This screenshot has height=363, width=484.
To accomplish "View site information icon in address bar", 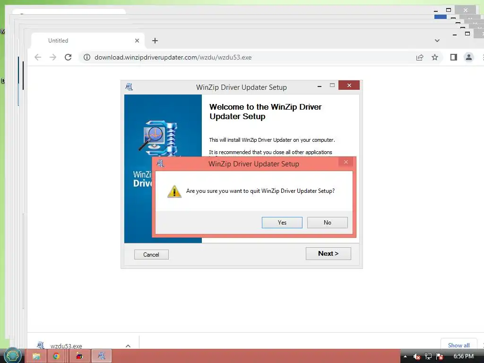I will tap(87, 57).
